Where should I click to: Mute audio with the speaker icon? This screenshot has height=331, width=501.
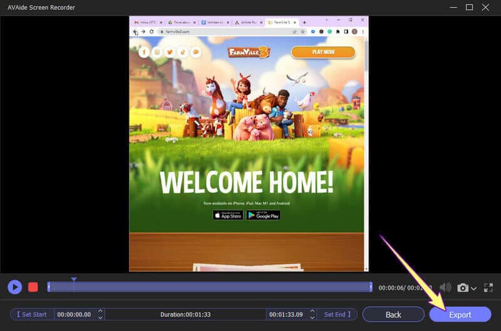[x=445, y=287]
